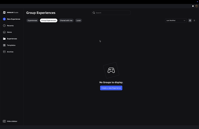Click the New Experience label
This screenshot has height=129, width=199.
(x=14, y=19)
